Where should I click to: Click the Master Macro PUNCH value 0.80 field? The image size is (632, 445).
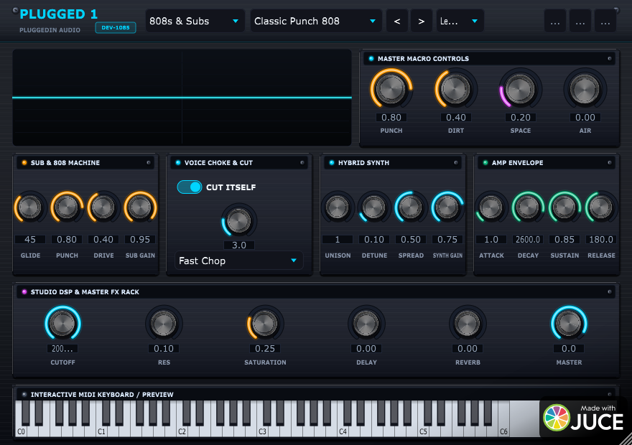click(x=391, y=118)
